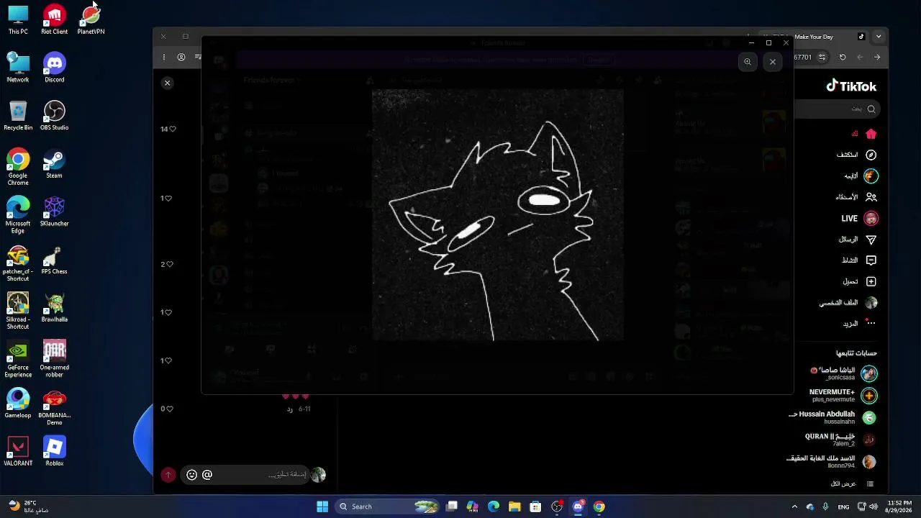Close the TikTok comments panel with X
The width and height of the screenshot is (921, 518).
(167, 83)
